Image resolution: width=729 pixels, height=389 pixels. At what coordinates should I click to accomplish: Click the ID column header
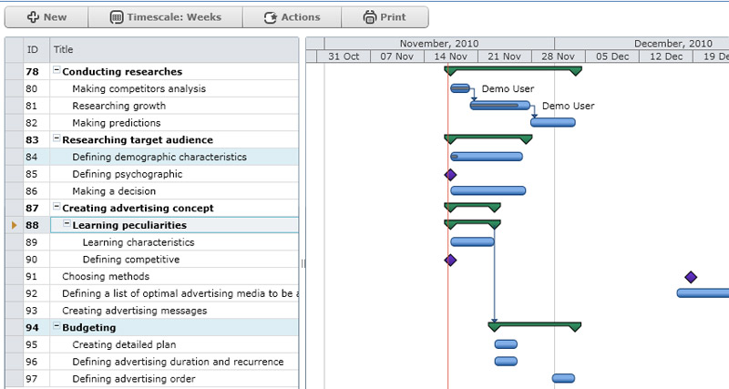pos(33,49)
